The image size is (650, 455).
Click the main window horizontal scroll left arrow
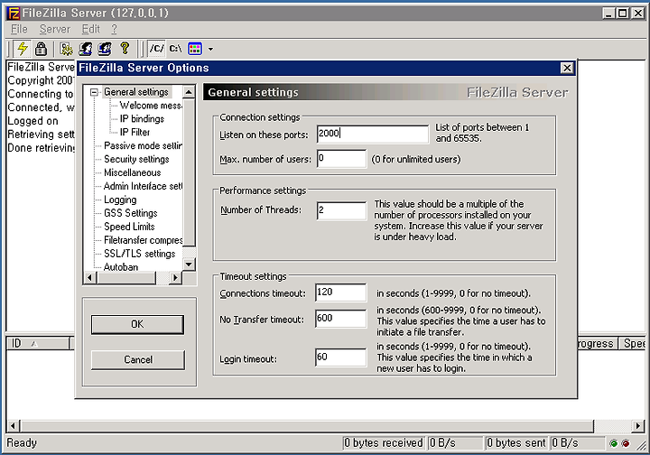click(13, 425)
